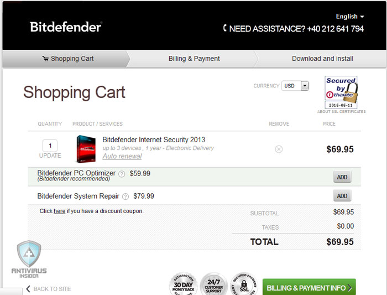The width and height of the screenshot is (387, 295).
Task: Click the 24/7 Customer Support seal
Action: 214,284
